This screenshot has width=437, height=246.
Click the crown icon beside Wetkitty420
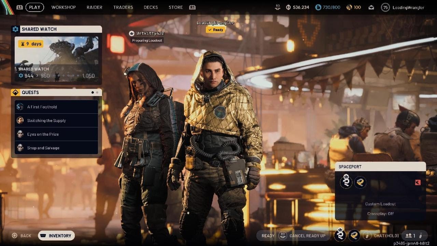click(x=132, y=33)
